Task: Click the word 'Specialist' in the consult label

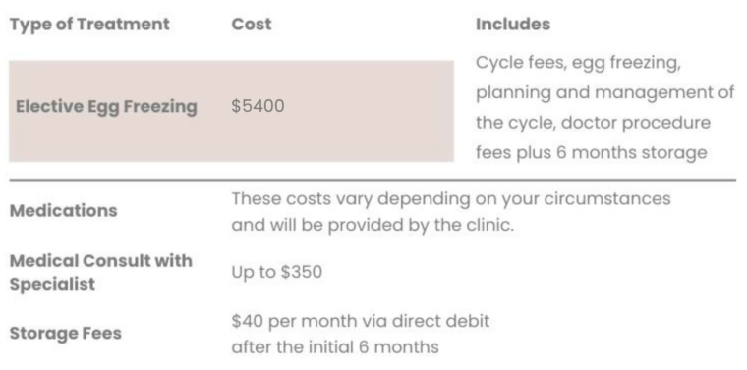Action: tap(52, 284)
